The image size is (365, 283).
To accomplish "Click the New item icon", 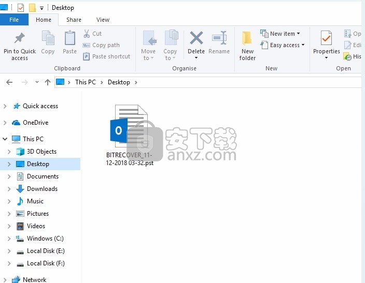I will tap(264, 34).
